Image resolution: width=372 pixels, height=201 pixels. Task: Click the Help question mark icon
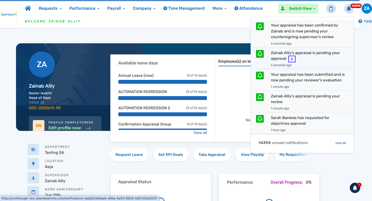[360, 21]
